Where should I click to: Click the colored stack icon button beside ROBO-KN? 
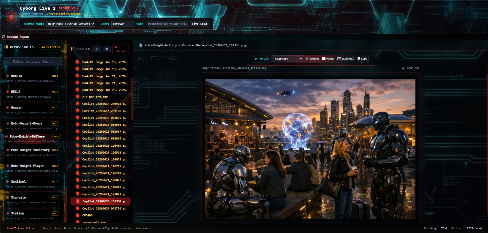point(107,49)
